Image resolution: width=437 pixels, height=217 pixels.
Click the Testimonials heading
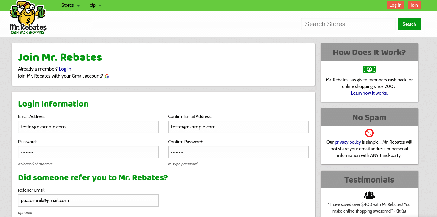click(x=369, y=180)
